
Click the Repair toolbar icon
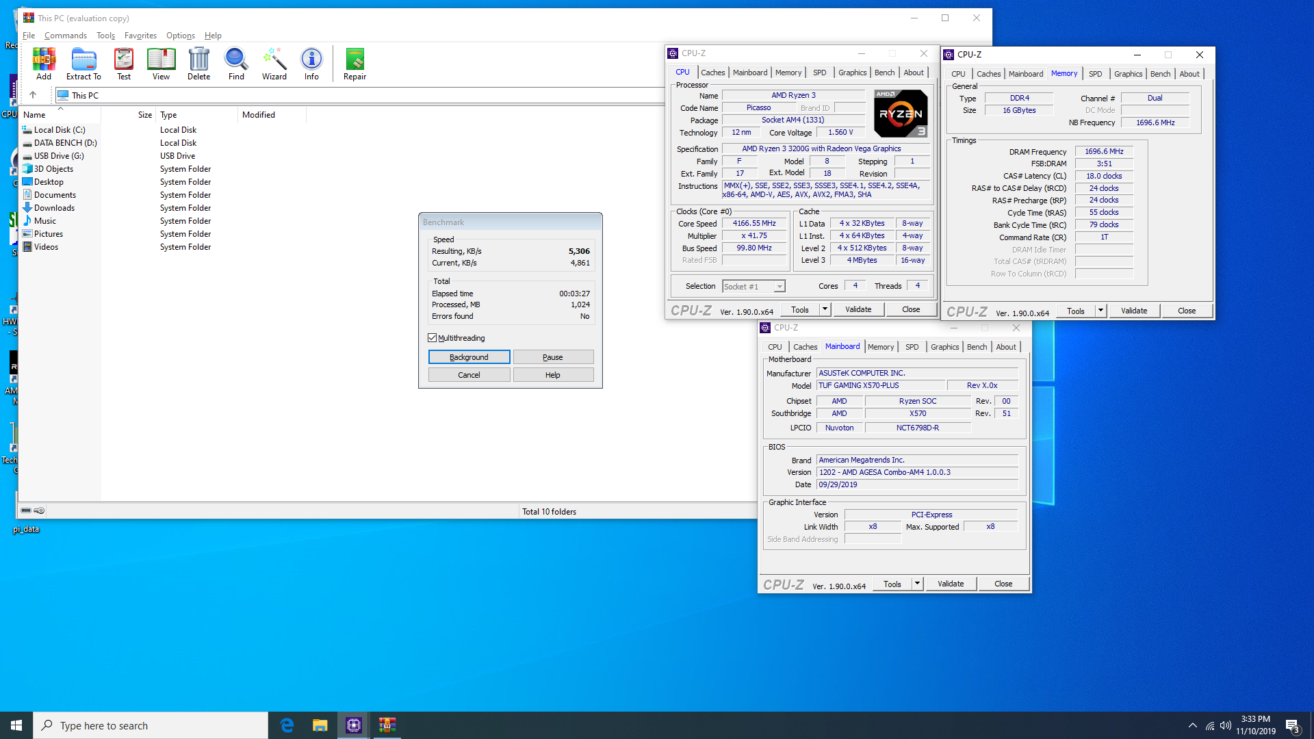click(x=355, y=64)
